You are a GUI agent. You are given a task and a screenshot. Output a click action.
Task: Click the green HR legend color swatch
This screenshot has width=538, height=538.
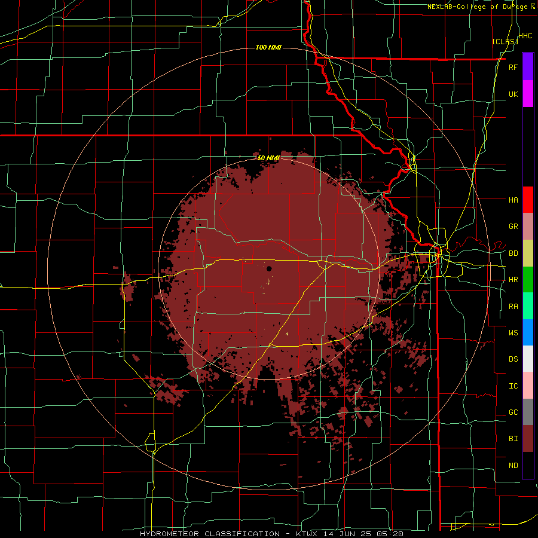(528, 280)
